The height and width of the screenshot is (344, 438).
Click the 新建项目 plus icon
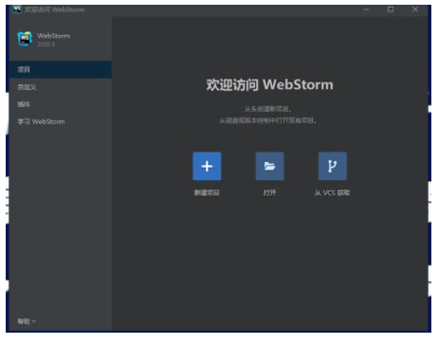[207, 166]
